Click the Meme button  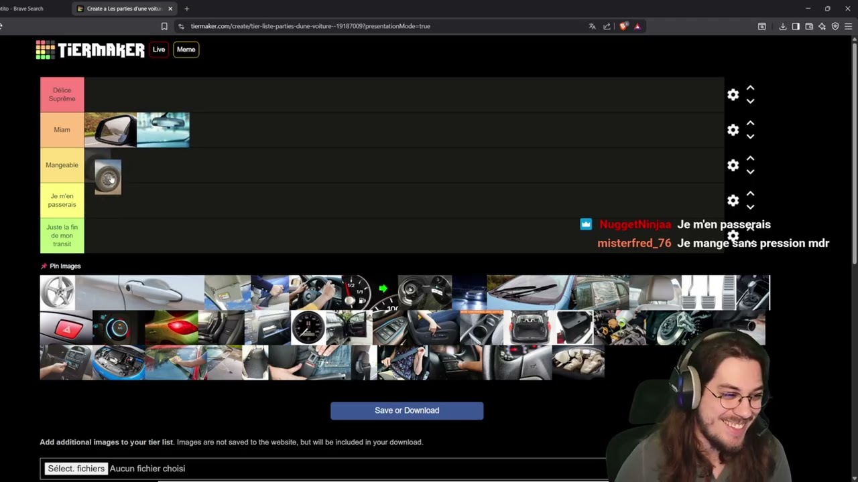tap(186, 50)
